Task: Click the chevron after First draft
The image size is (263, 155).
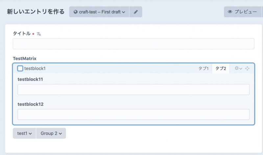Action: (x=124, y=12)
